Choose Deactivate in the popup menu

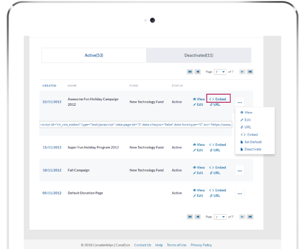[252, 149]
